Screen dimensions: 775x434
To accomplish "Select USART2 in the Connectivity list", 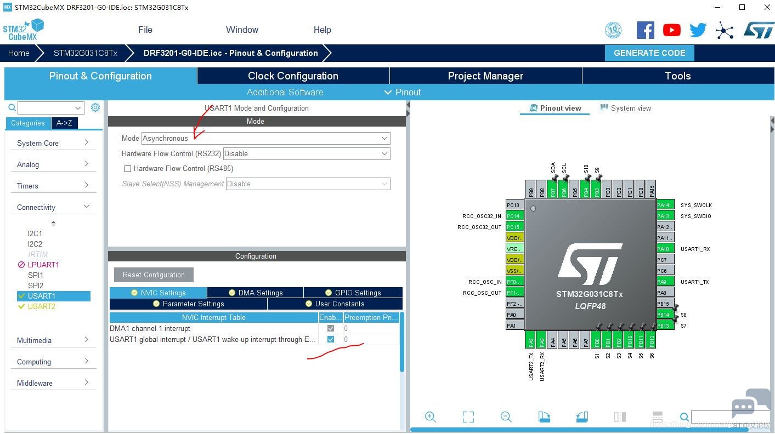I will (x=42, y=306).
